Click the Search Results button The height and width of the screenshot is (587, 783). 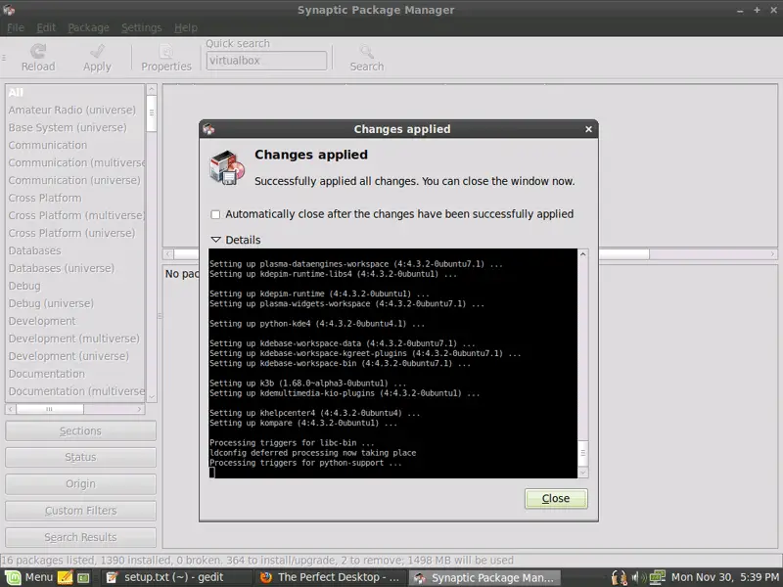(80, 537)
